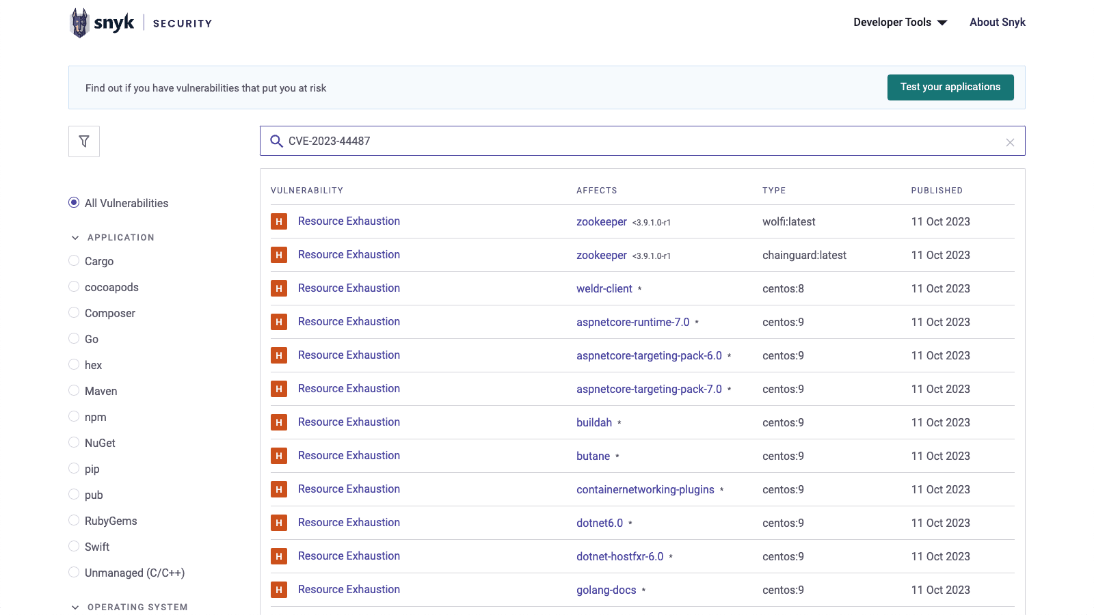Click the Type column header
1094x615 pixels.
click(x=774, y=191)
